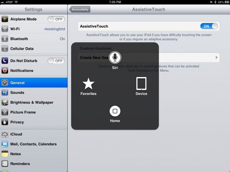The height and width of the screenshot is (172, 230).
Task: Click the Settings sidebar title
Action: (33, 9)
